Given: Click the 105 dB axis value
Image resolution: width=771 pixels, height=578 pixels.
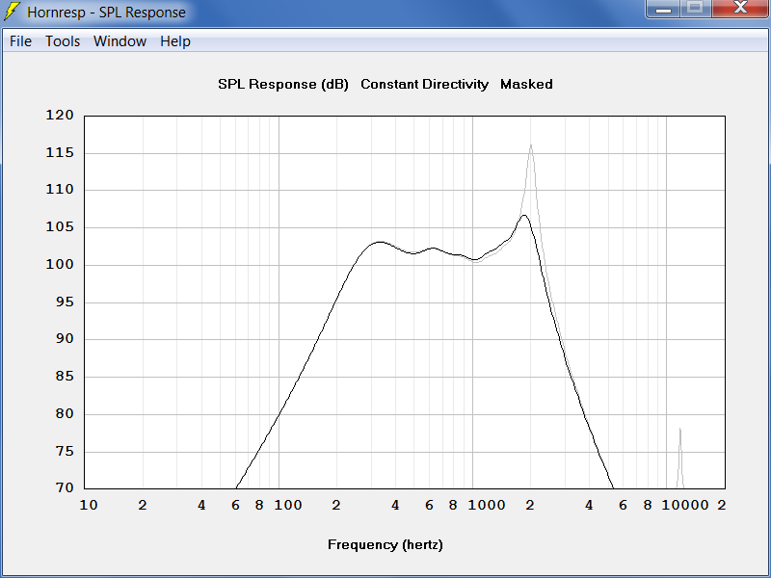Looking at the screenshot, I should click(x=60, y=227).
